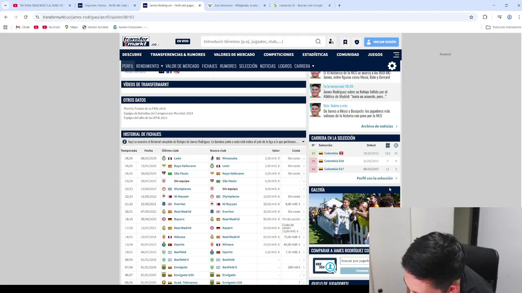Open Valores de Mercado menu
This screenshot has height=293, width=522.
234,55
